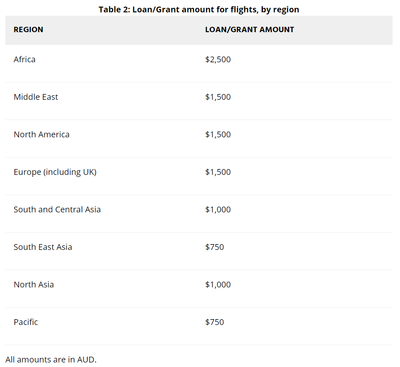Select the Middle East region cell
Image resolution: width=400 pixels, height=367 pixels.
(x=36, y=97)
